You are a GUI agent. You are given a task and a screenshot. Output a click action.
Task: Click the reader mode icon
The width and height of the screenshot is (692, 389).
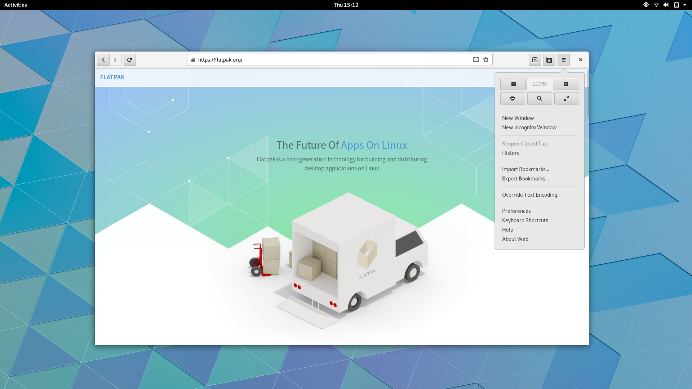(476, 59)
